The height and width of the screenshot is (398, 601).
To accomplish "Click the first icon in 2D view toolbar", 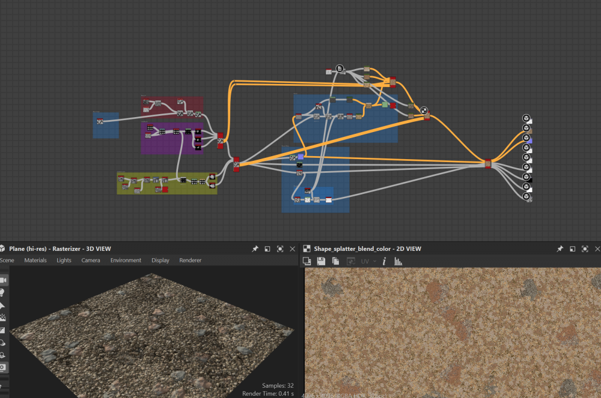I will [307, 261].
